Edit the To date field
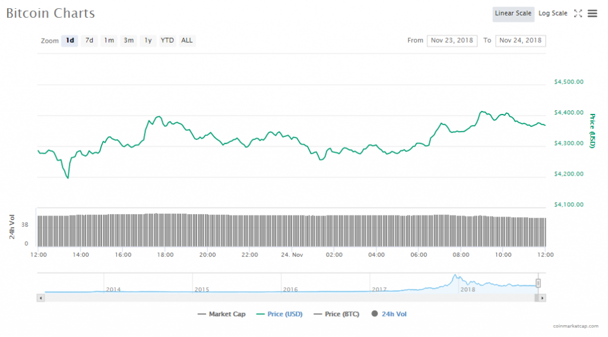Screen dimensions: 608x337 [520, 40]
